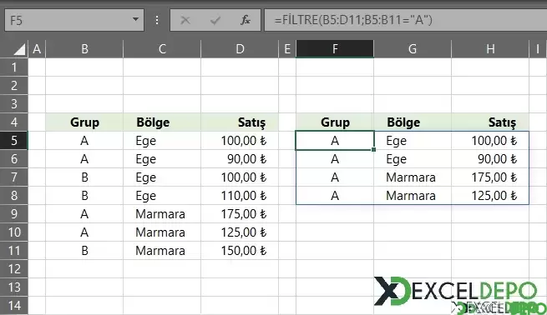Click the Satış header cell in H4

[490, 122]
